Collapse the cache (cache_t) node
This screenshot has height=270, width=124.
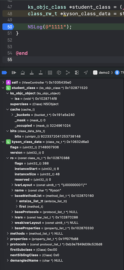[7, 109]
